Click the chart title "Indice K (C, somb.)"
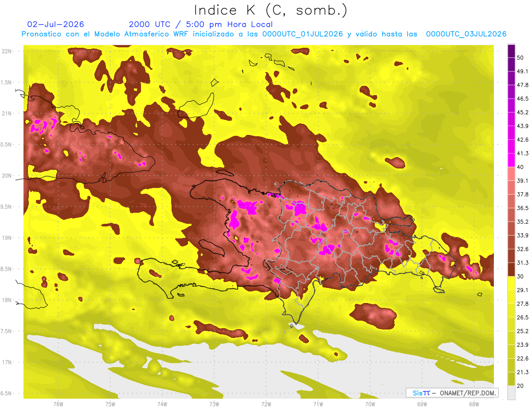The image size is (532, 410). coord(270,10)
